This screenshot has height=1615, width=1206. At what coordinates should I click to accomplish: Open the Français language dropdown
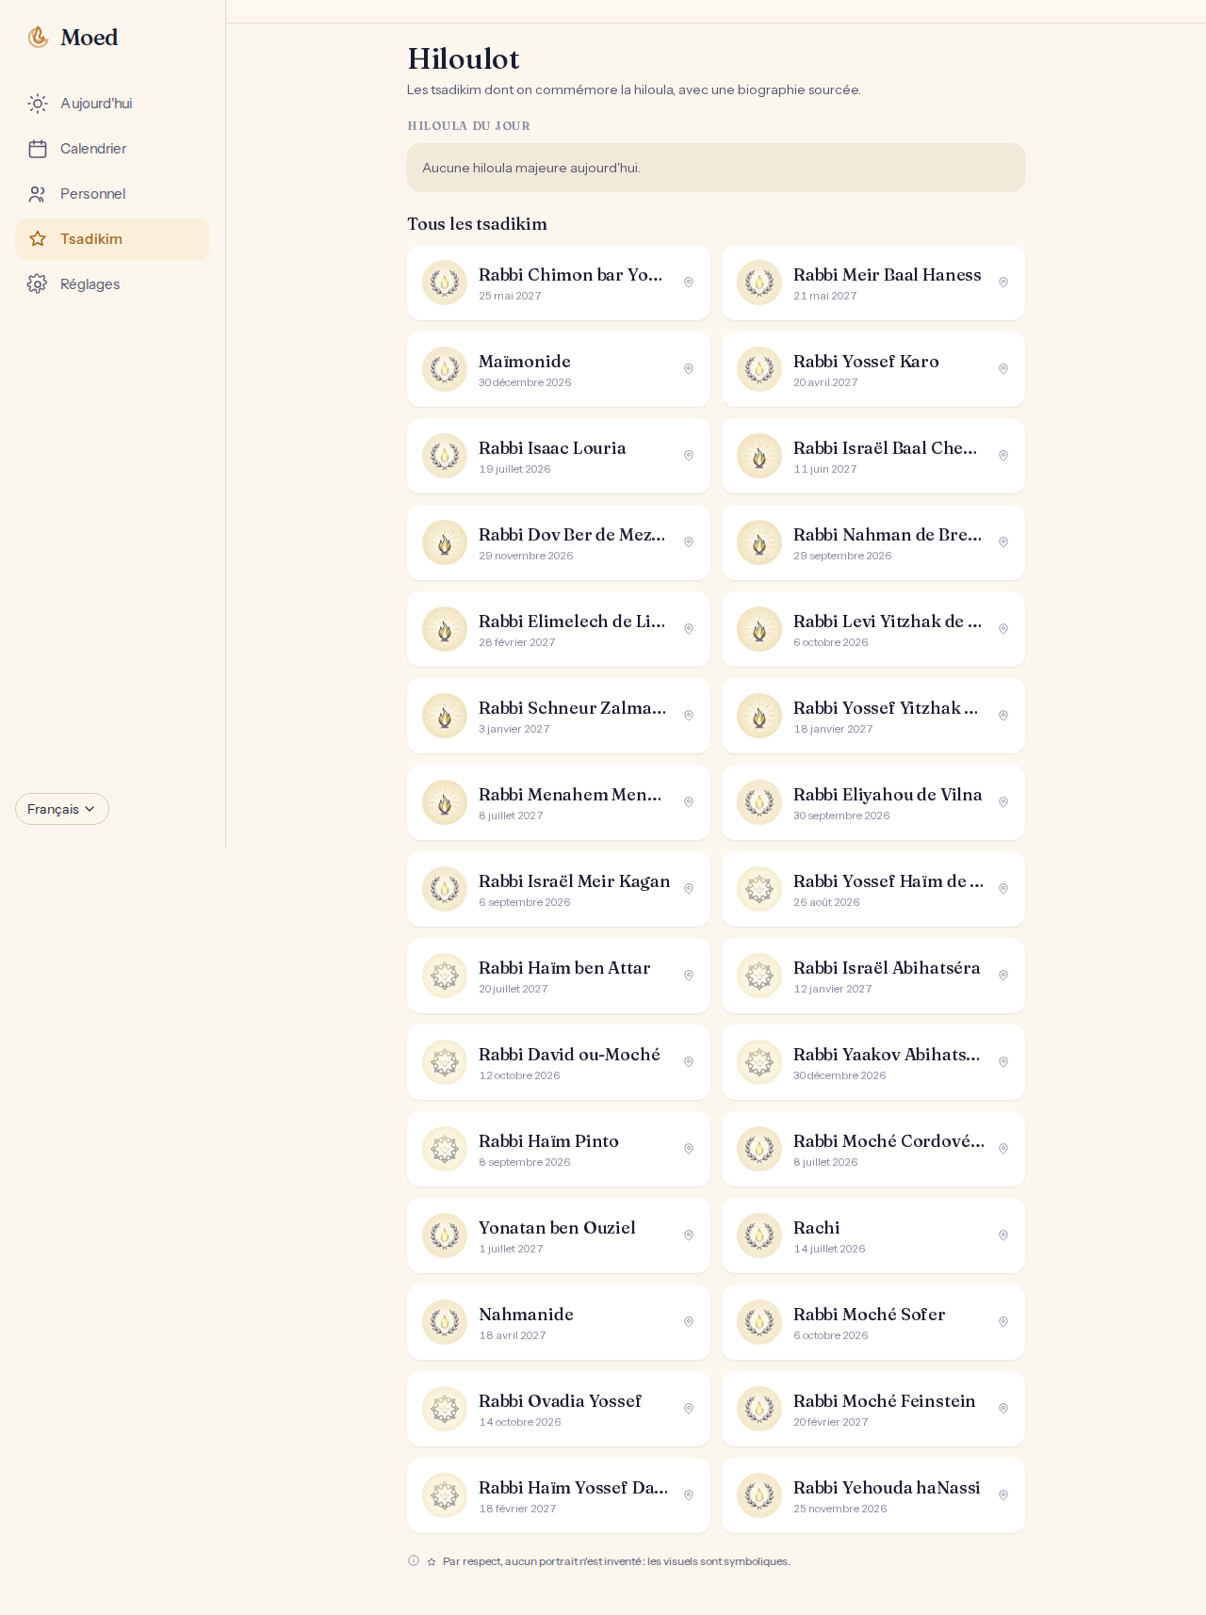[62, 809]
